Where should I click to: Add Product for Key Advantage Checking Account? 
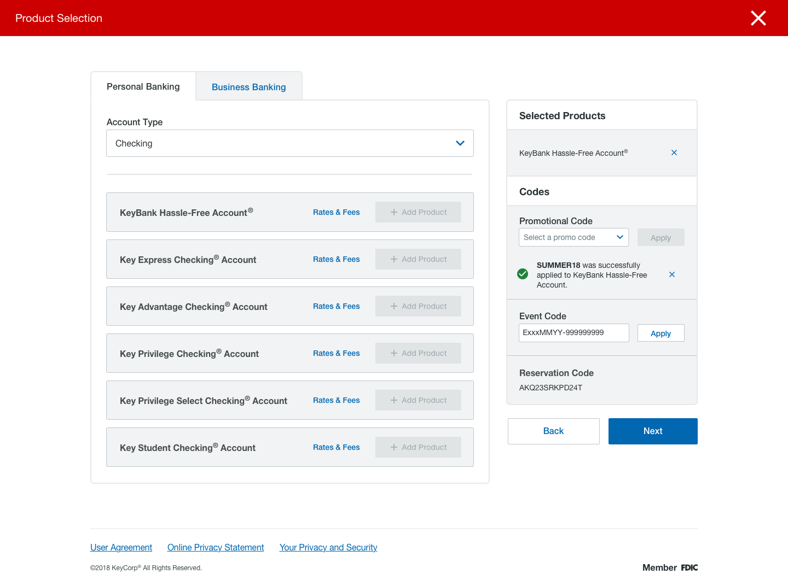(x=418, y=306)
